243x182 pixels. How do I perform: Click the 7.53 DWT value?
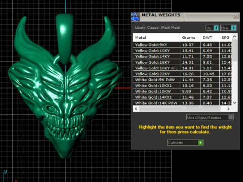207,57
